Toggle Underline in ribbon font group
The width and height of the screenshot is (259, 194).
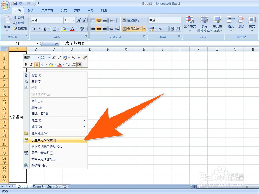pyautogui.click(x=45, y=29)
